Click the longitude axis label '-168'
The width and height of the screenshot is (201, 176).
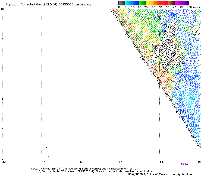coord(160,162)
